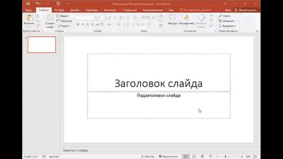
Task: Toggle text shadow formatting
Action: (92, 24)
